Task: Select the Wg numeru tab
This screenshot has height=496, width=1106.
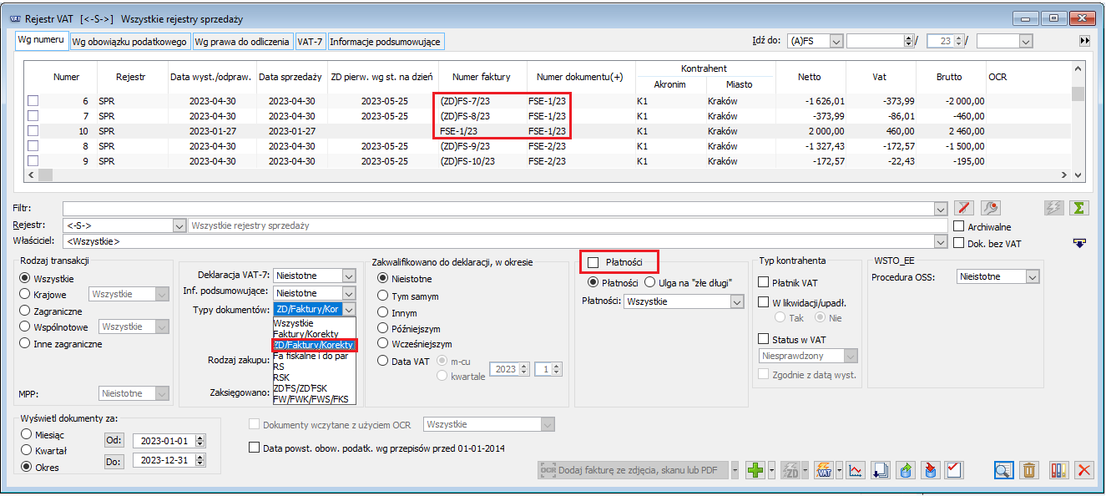Action: pos(41,40)
